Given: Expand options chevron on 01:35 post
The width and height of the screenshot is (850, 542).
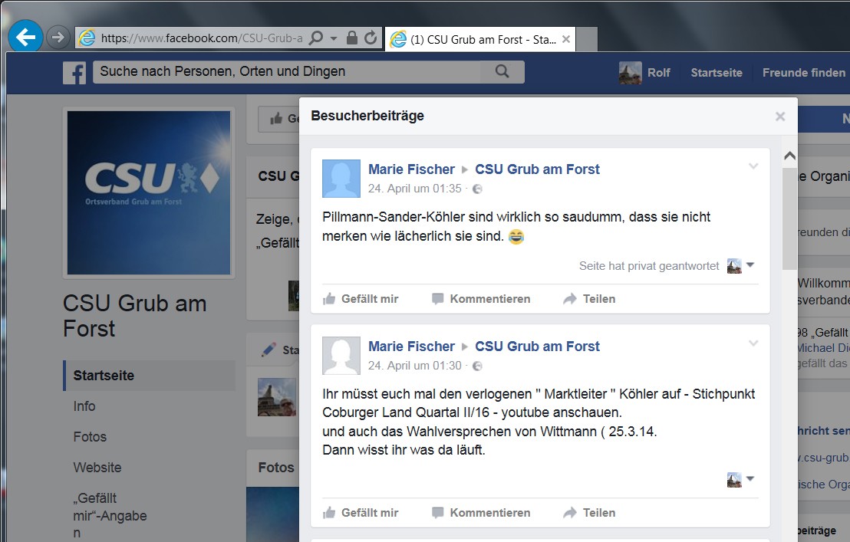Looking at the screenshot, I should click(753, 166).
